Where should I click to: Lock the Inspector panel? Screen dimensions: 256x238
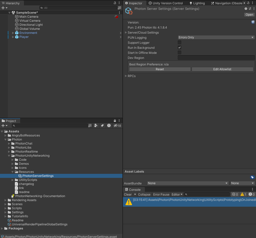248,3
